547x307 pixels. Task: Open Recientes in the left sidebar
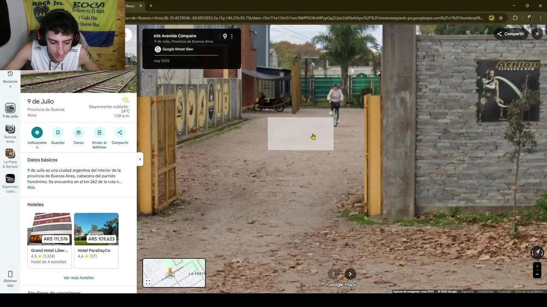(10, 79)
